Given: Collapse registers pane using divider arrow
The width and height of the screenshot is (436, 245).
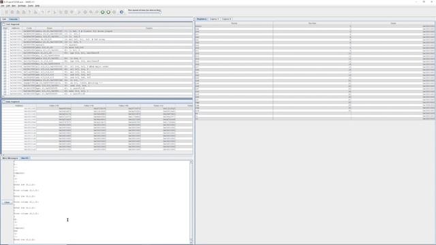Looking at the screenshot, I should click(193, 20).
